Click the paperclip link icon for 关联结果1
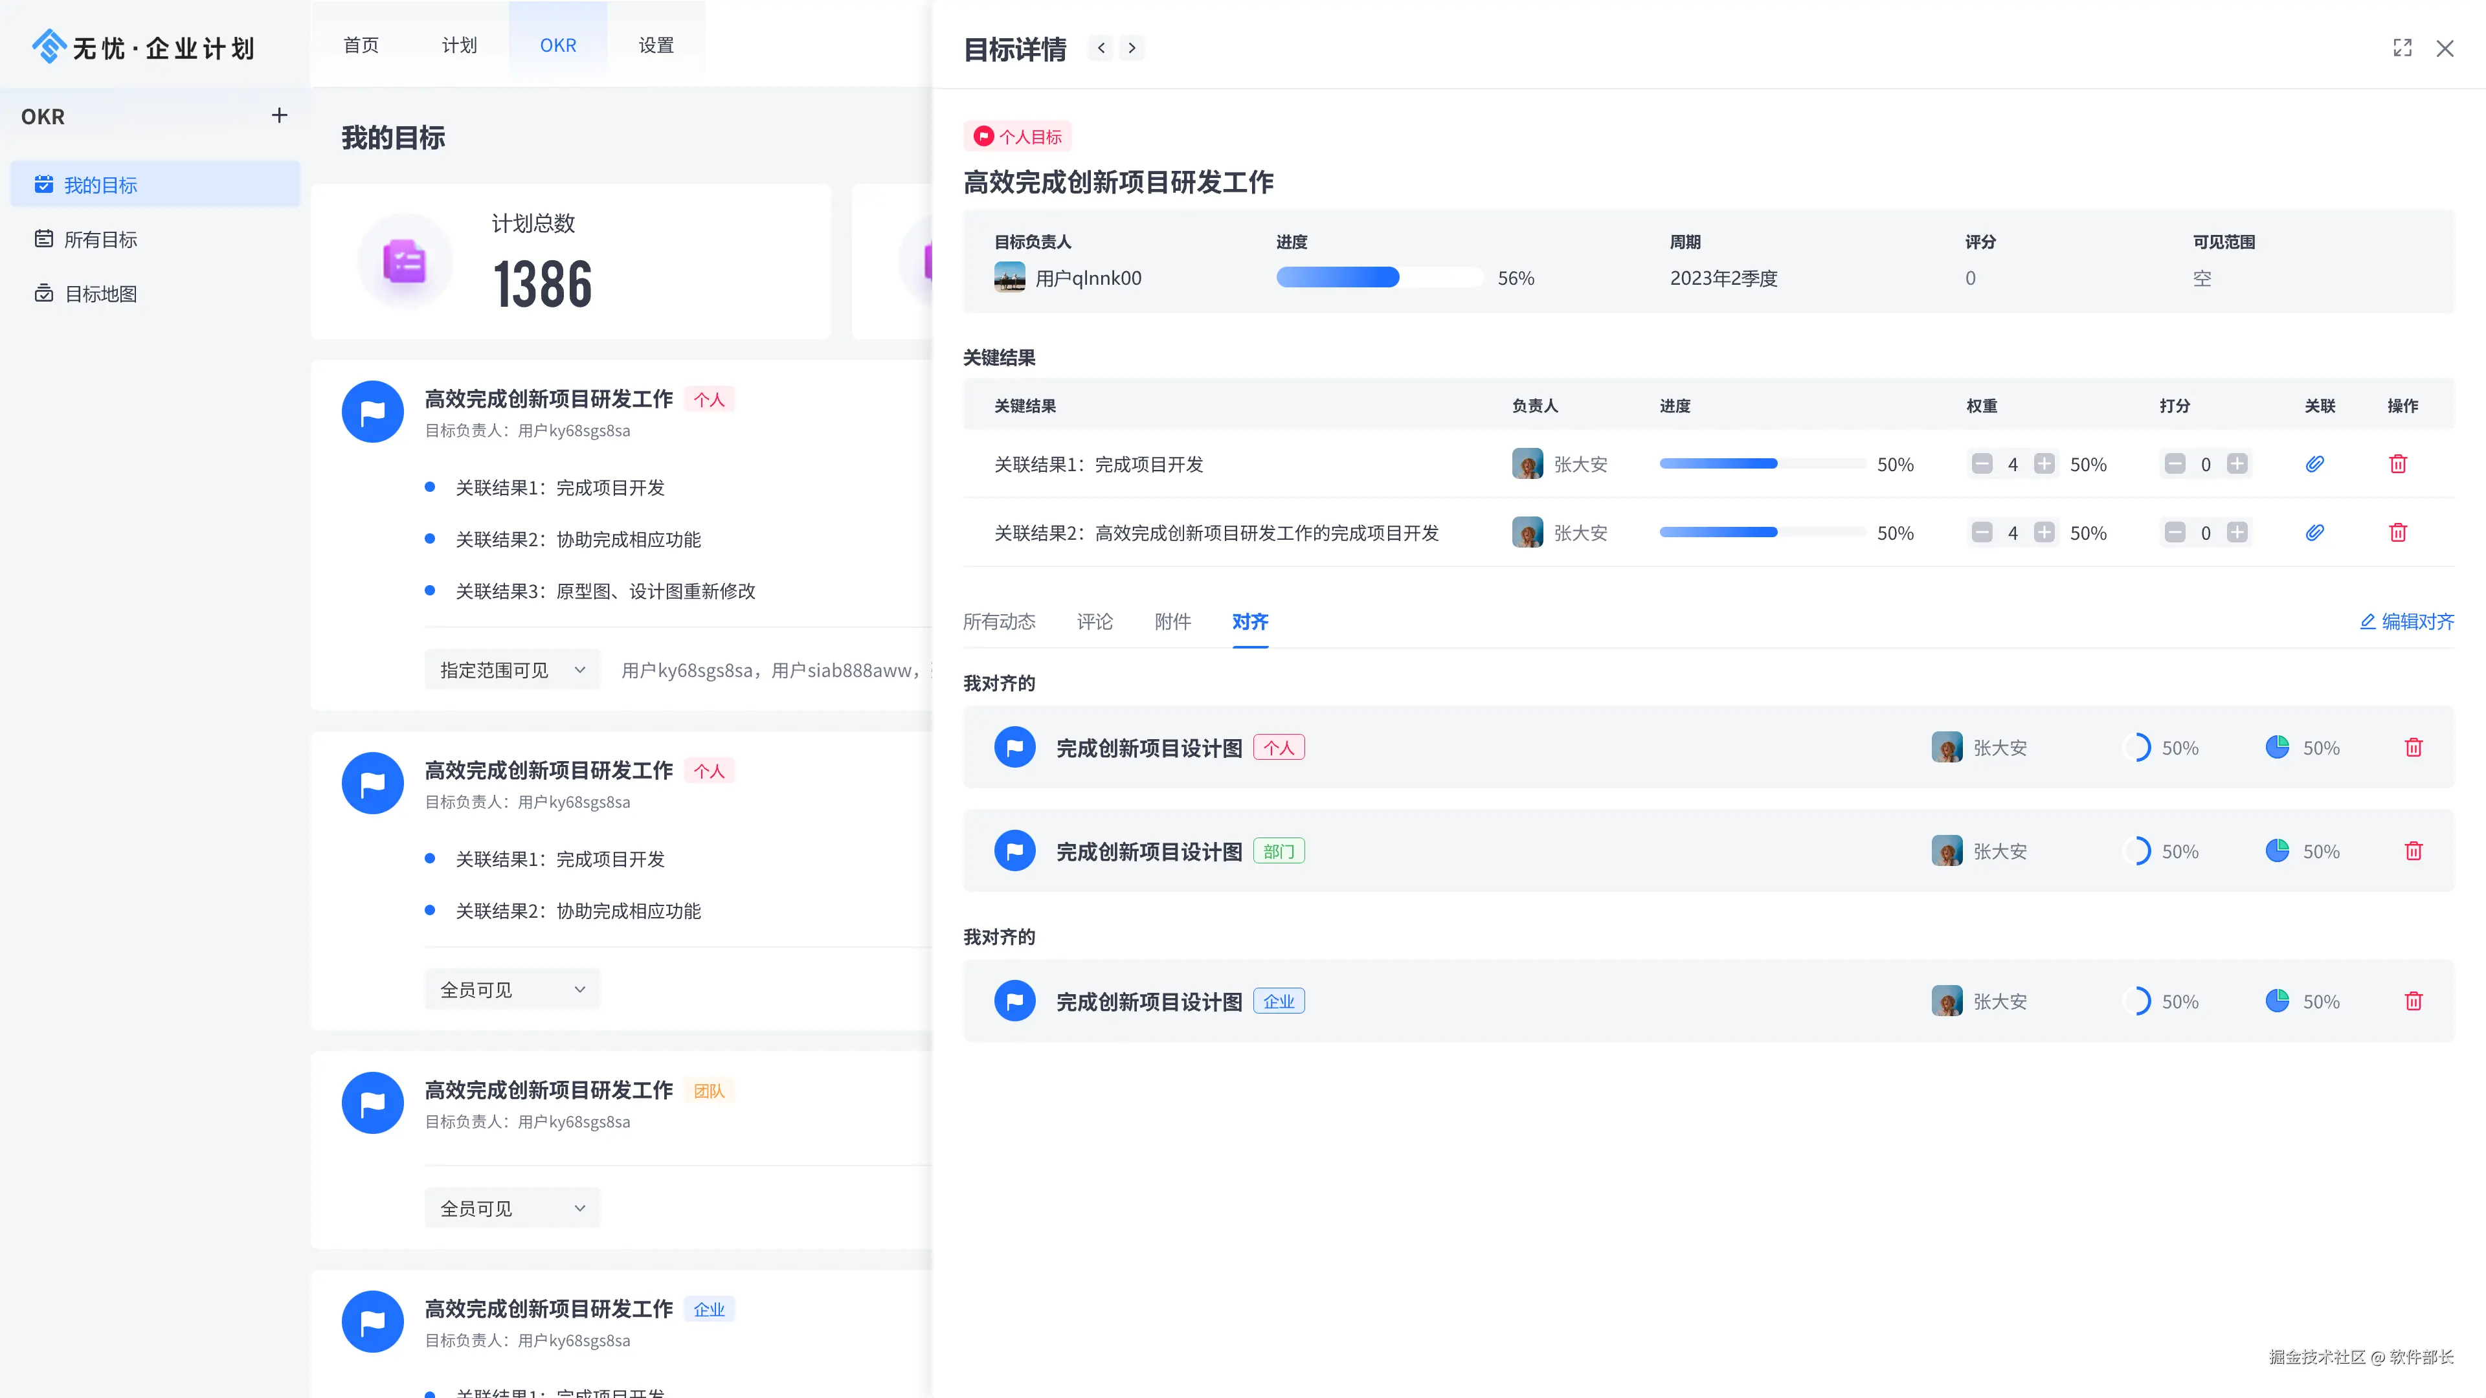The height and width of the screenshot is (1398, 2486). point(2314,464)
